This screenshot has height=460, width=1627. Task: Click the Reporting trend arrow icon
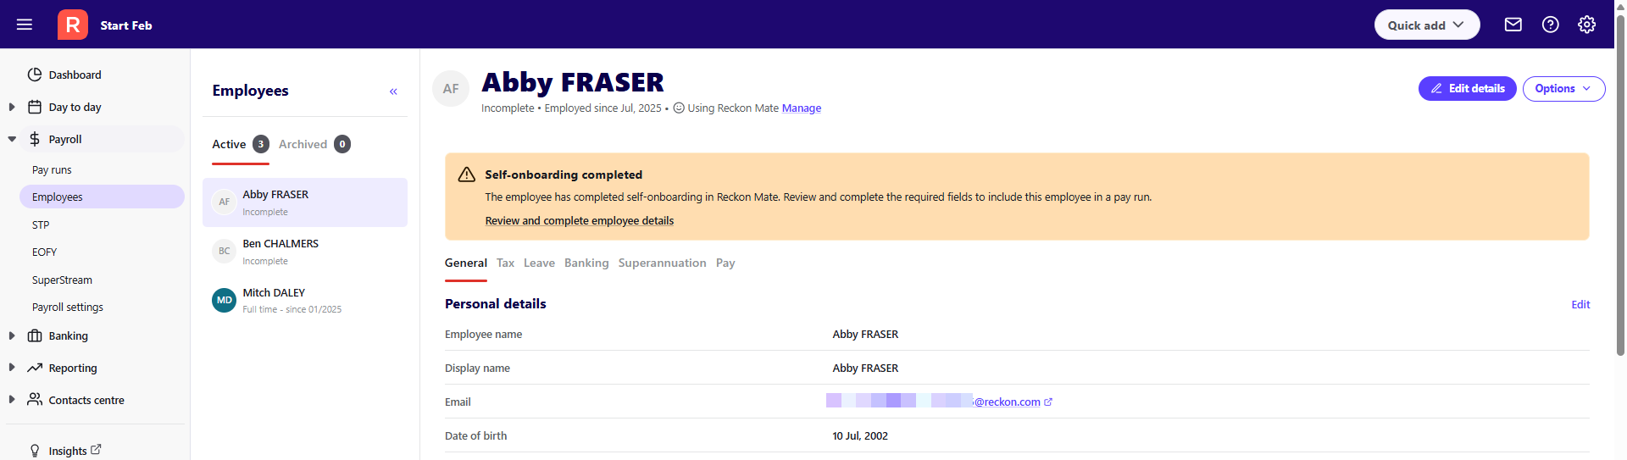(x=35, y=368)
